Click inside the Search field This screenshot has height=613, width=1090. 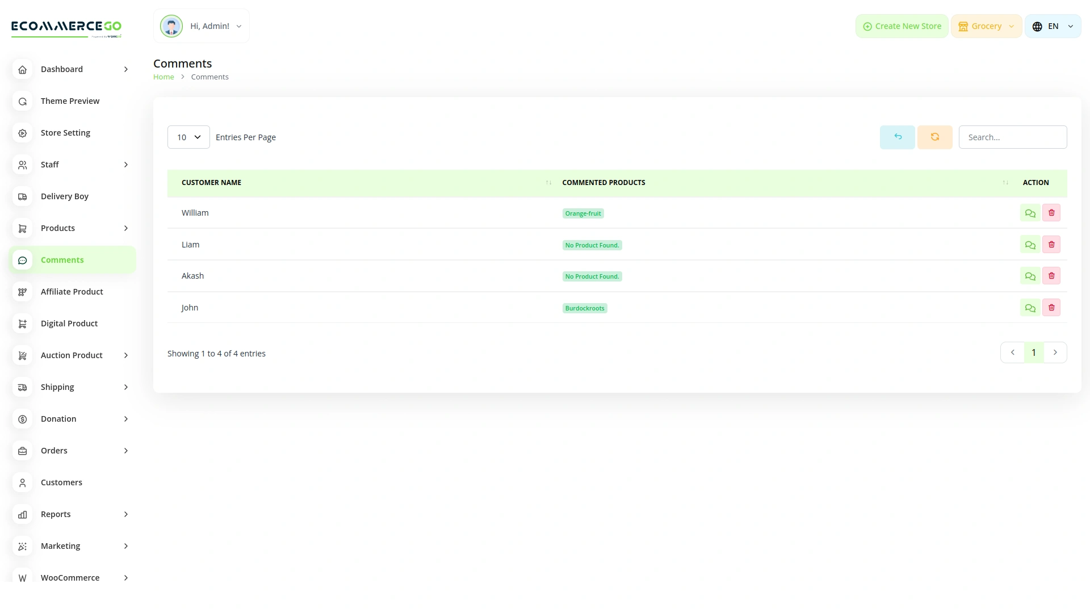pyautogui.click(x=1013, y=137)
